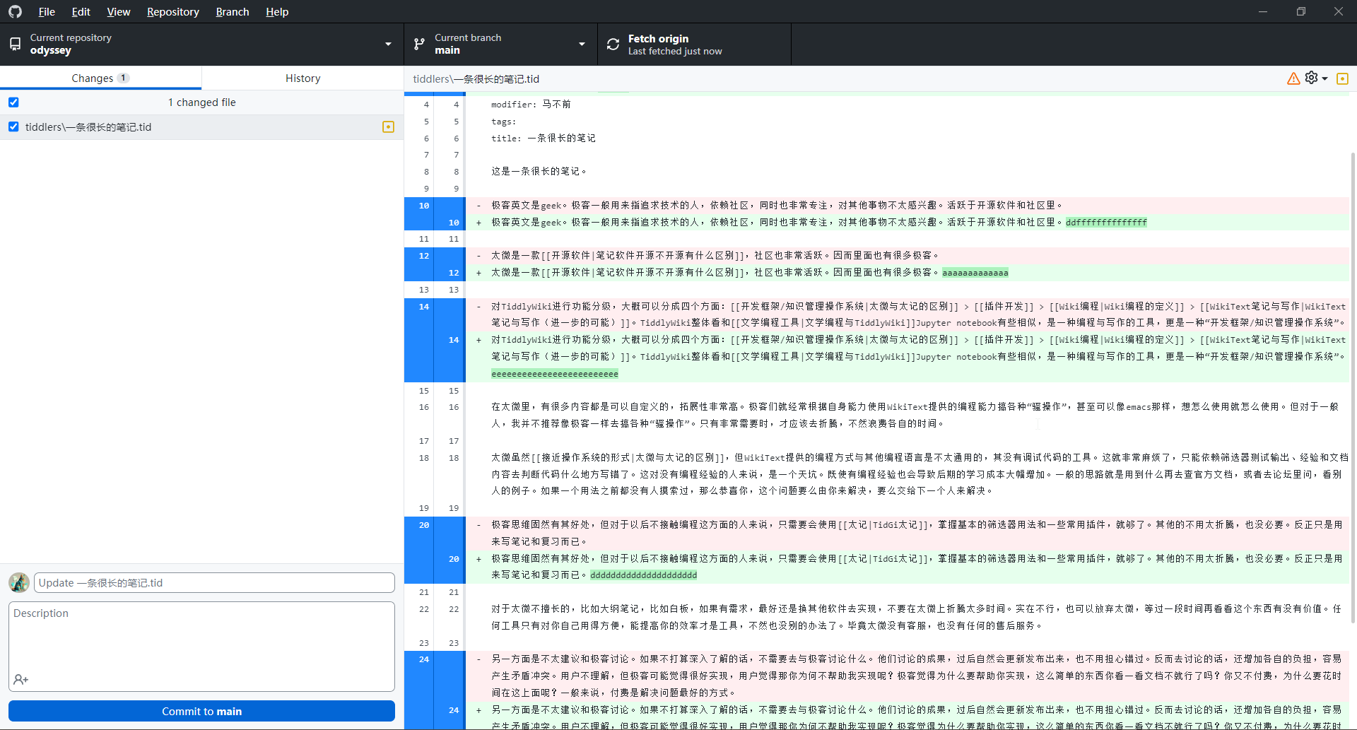
Task: Click the add co-authors icon
Action: click(20, 680)
